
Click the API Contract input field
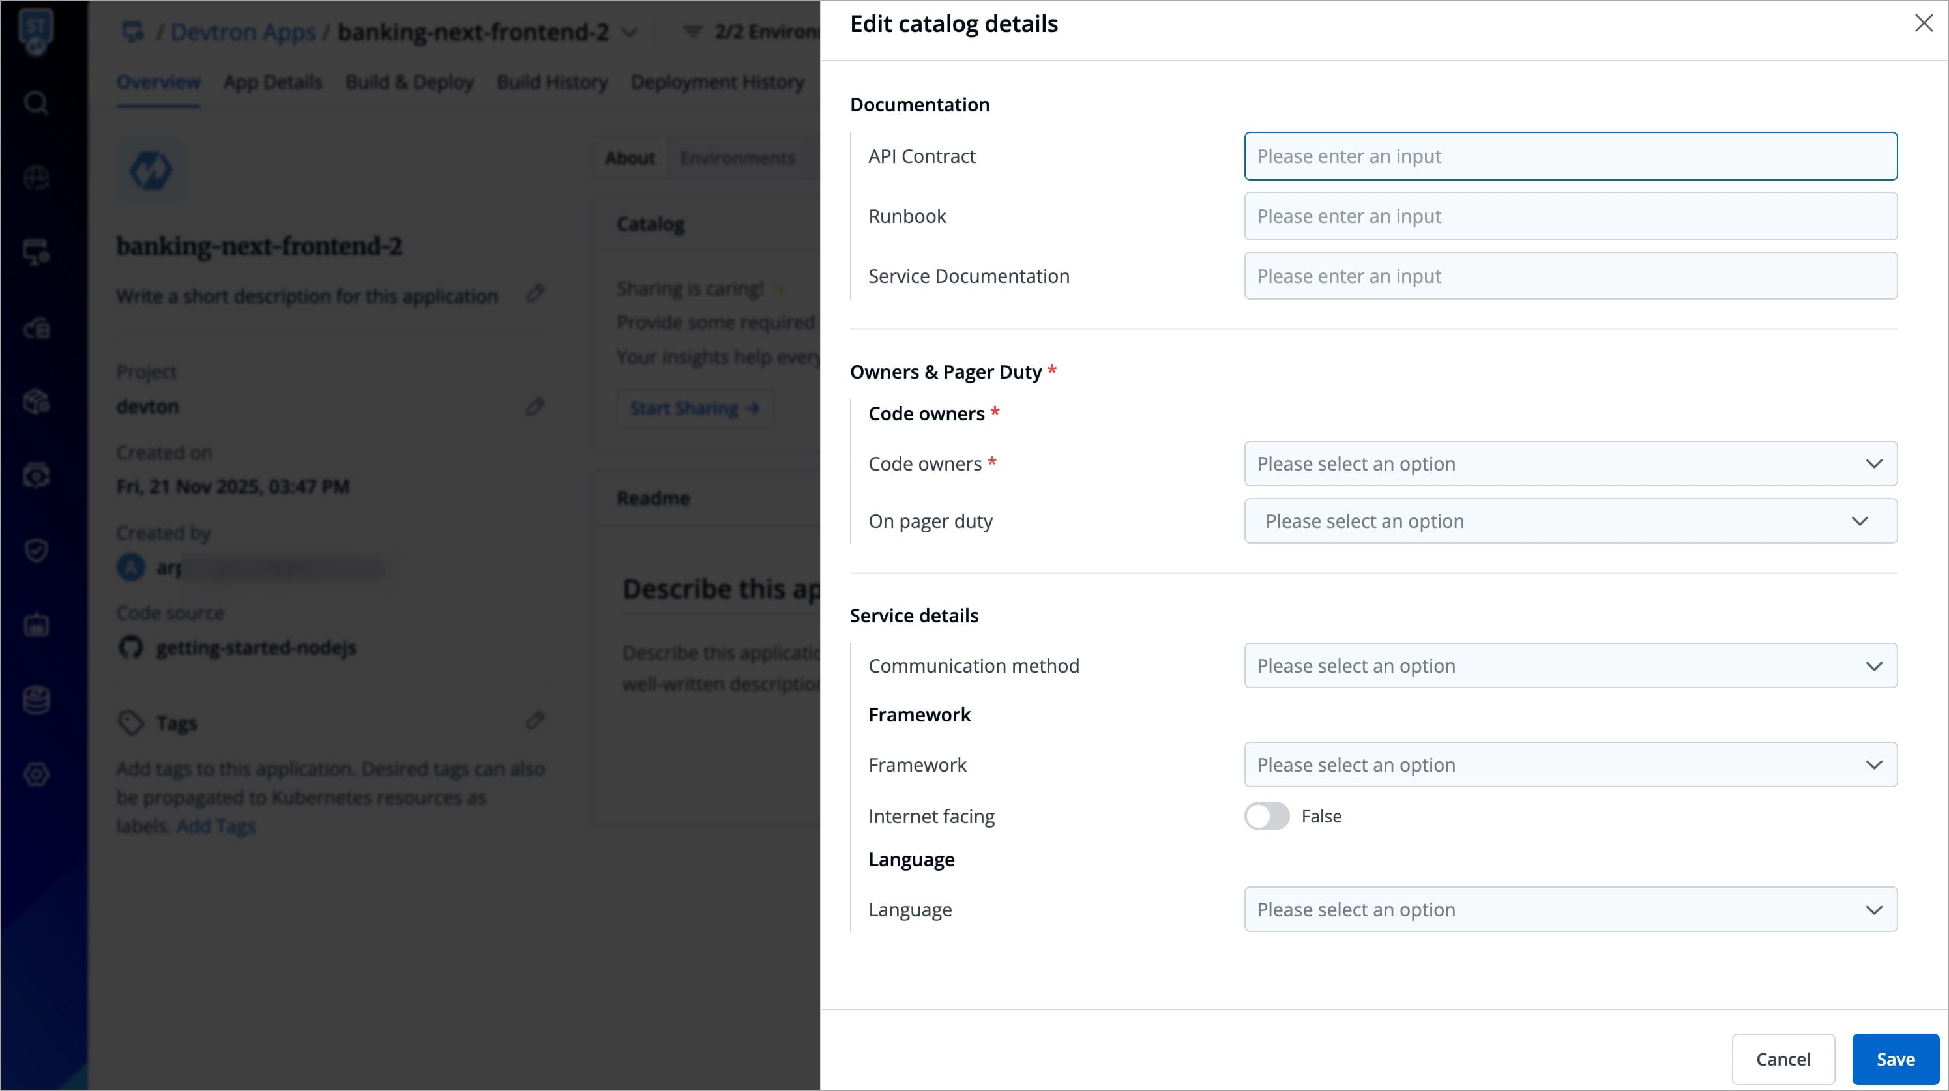(1570, 156)
